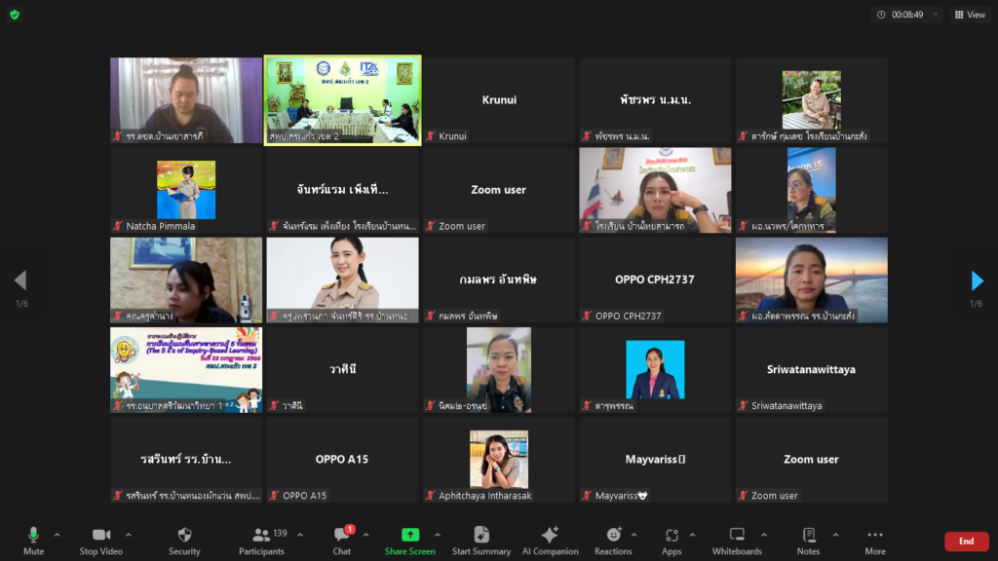Image resolution: width=998 pixels, height=561 pixels.
Task: Open the Chat panel
Action: [x=342, y=540]
